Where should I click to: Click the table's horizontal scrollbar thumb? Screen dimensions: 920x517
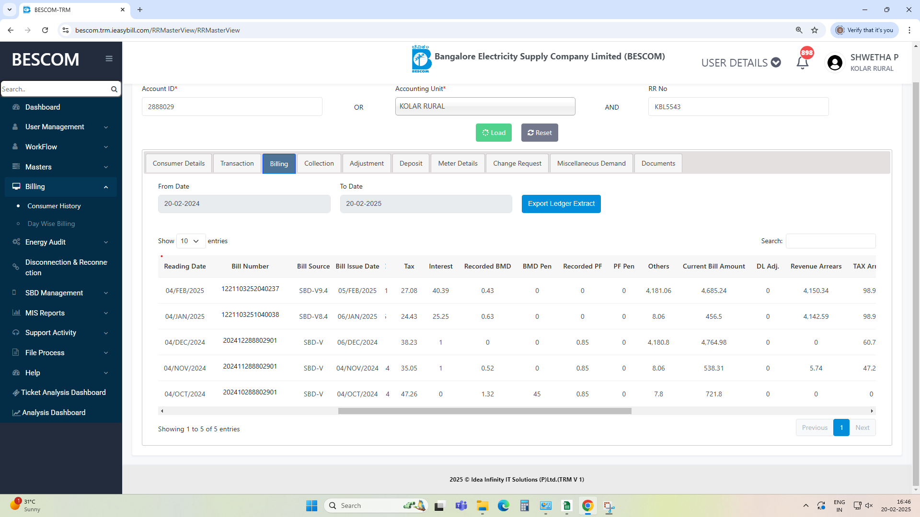coord(484,411)
